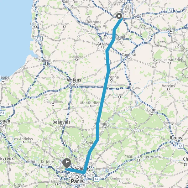Click the A4 shield near Coulommiers
The width and height of the screenshot is (188, 188).
(x=96, y=179)
